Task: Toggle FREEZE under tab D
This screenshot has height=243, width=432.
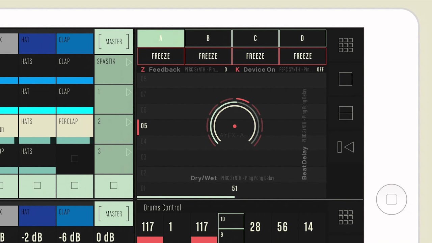Action: [302, 56]
